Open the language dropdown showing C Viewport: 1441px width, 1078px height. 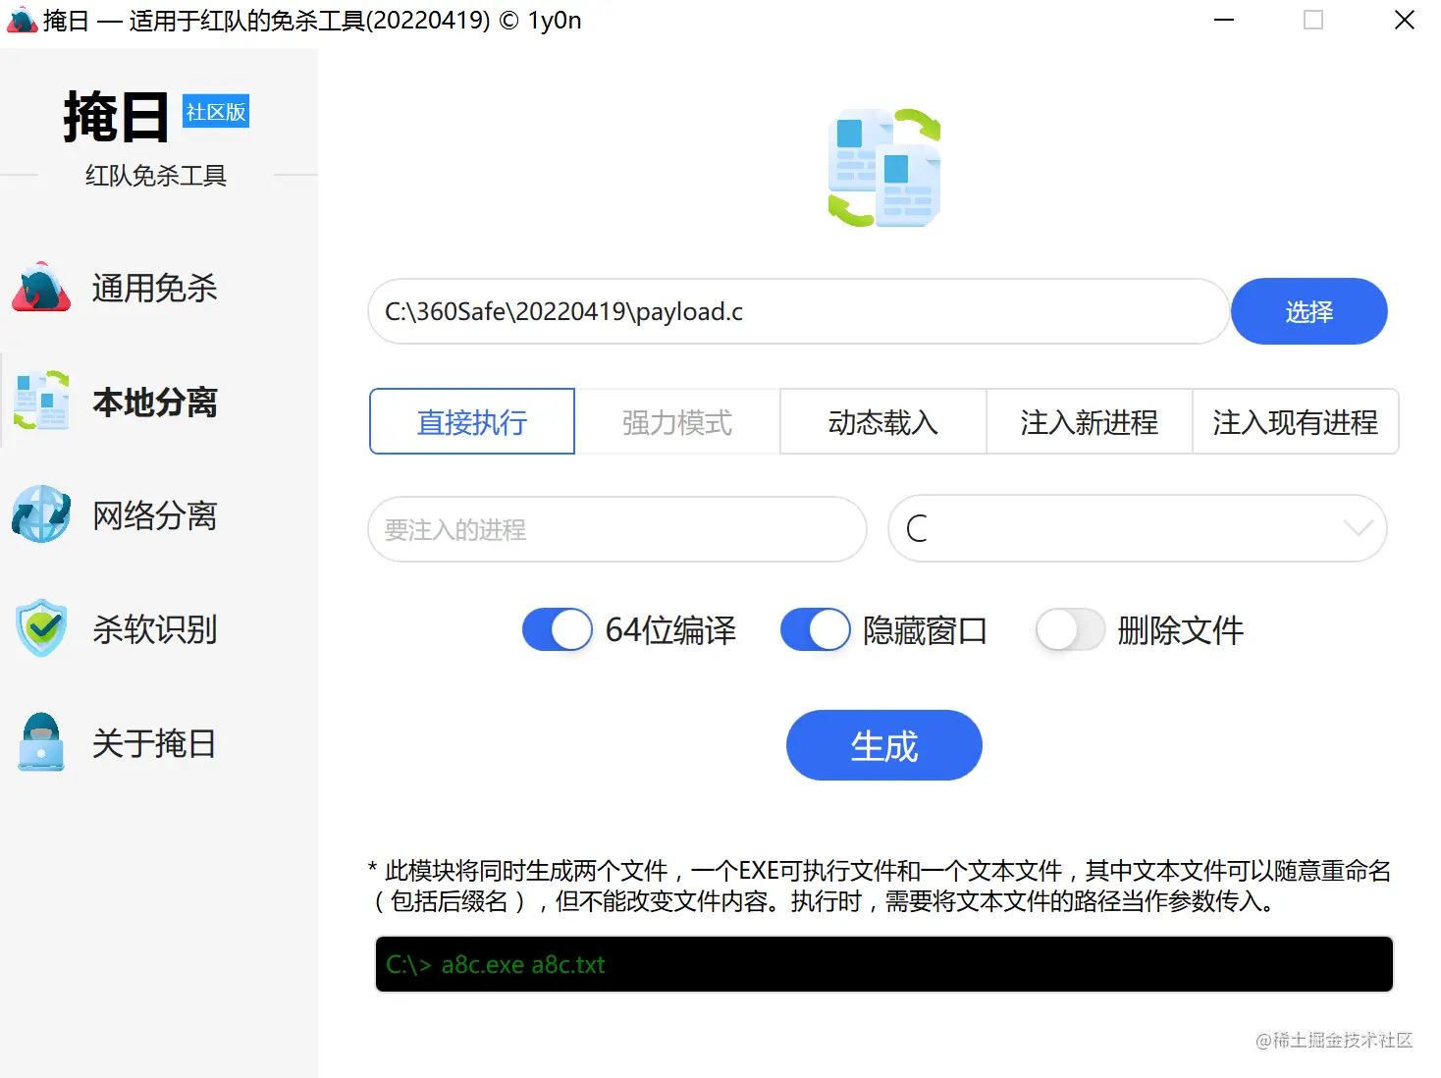tap(1137, 528)
